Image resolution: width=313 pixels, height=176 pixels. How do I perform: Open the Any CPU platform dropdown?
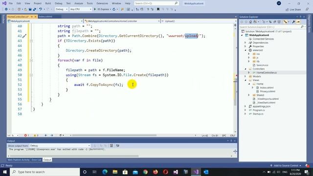pos(81,9)
